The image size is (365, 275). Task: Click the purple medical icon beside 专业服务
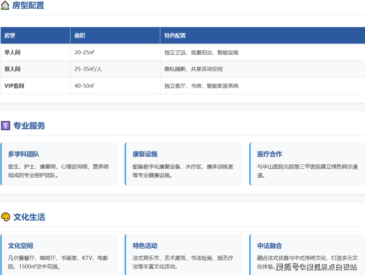(x=5, y=125)
